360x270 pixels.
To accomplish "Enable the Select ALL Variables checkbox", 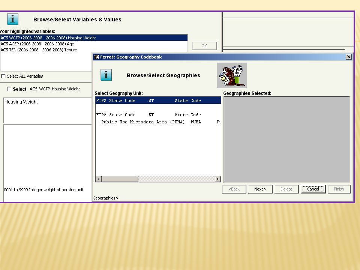I will click(x=3, y=76).
